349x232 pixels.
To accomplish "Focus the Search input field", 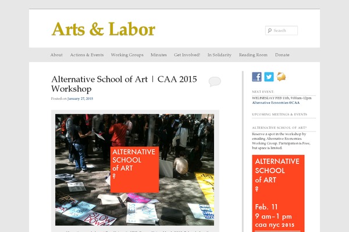I will (282, 30).
